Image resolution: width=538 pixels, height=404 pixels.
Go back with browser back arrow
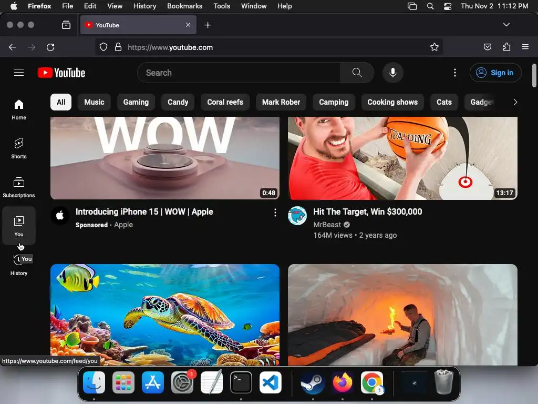pos(13,47)
